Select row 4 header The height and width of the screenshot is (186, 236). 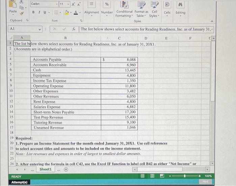10,59
